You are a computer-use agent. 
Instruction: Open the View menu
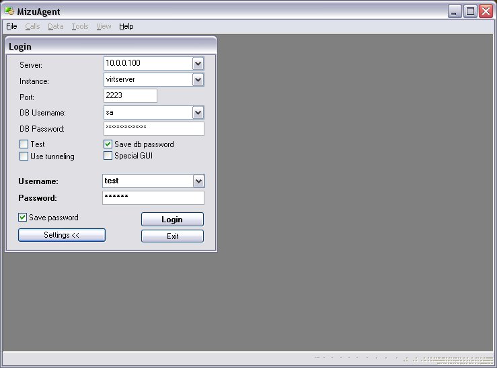pyautogui.click(x=104, y=26)
